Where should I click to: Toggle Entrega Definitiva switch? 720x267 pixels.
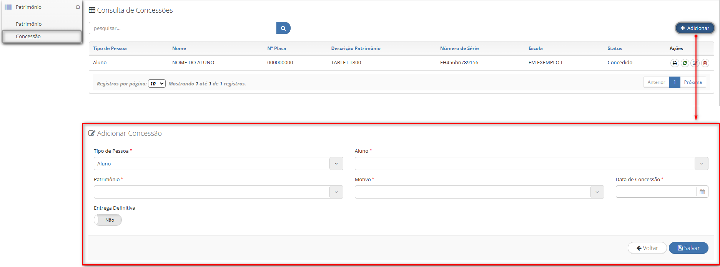pos(108,220)
